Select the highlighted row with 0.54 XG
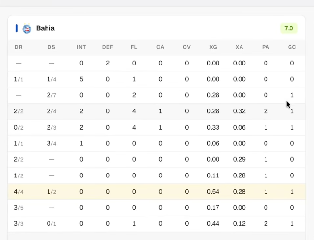The width and height of the screenshot is (314, 240). tap(157, 192)
